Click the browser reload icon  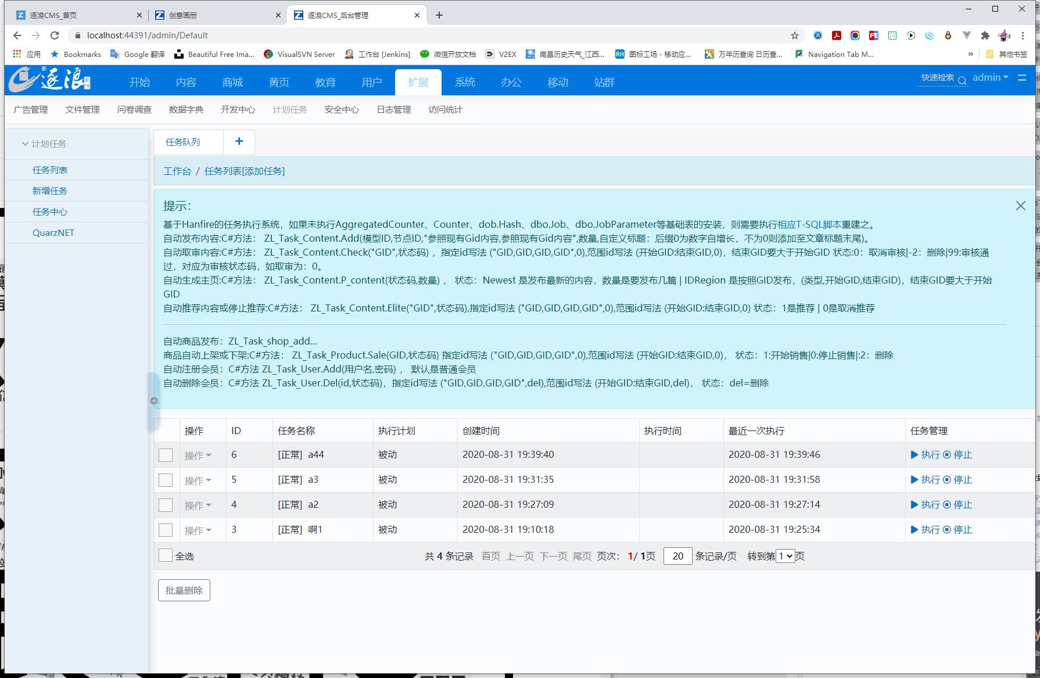click(54, 35)
